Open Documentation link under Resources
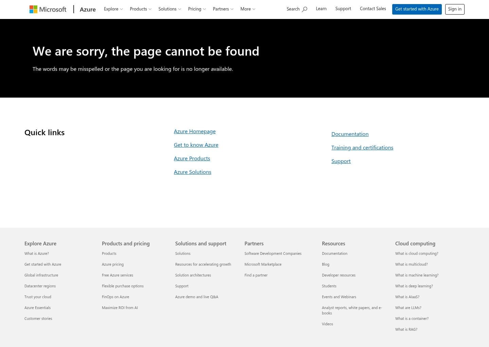Viewport: 489px width, 347px height. 334,253
